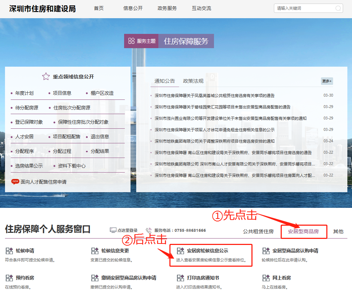The width and height of the screenshot is (352, 297).
Task: Open the 轮候申请 service link
Action: point(25,251)
